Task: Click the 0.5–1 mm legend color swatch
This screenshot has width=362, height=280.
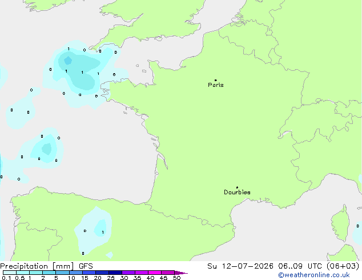Action: pos(23,273)
